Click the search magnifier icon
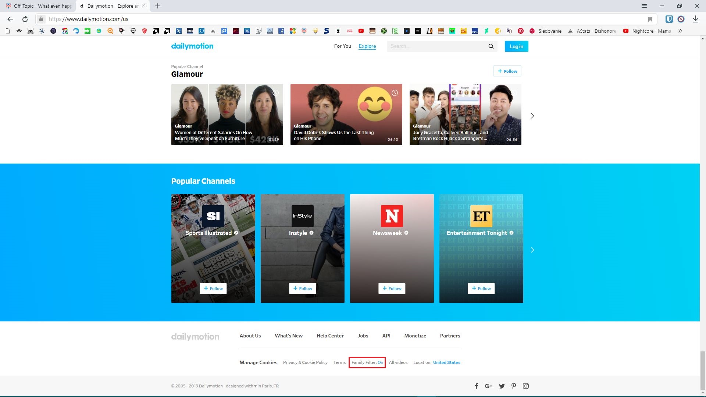Image resolution: width=706 pixels, height=397 pixels. coord(491,46)
